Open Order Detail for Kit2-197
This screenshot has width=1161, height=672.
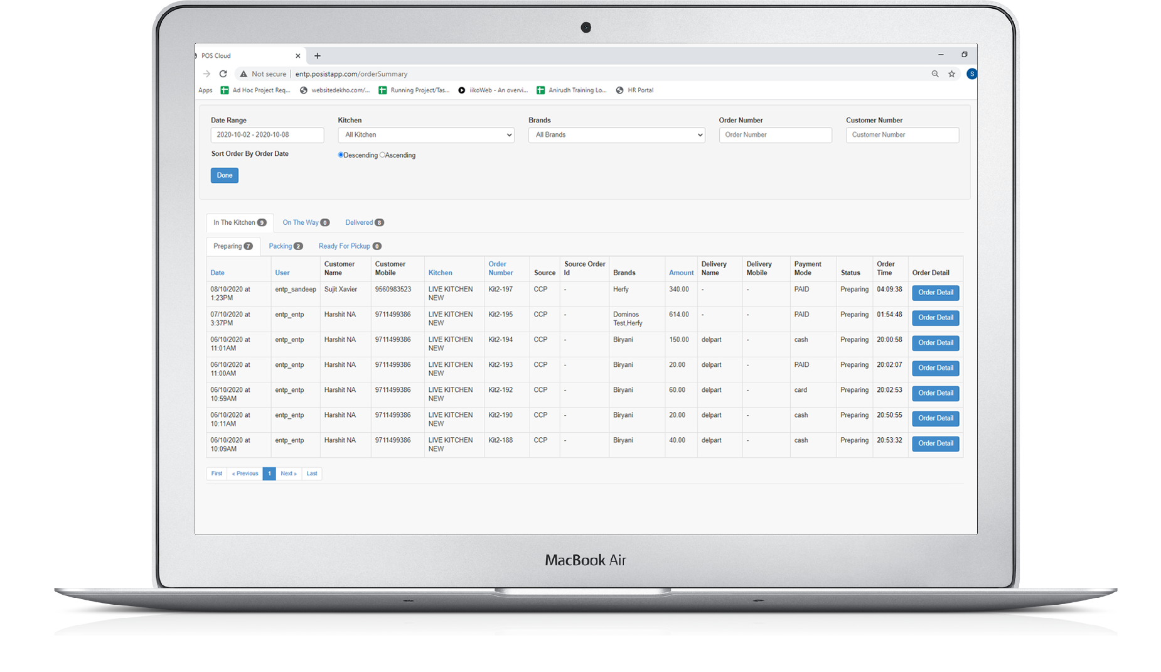tap(935, 293)
